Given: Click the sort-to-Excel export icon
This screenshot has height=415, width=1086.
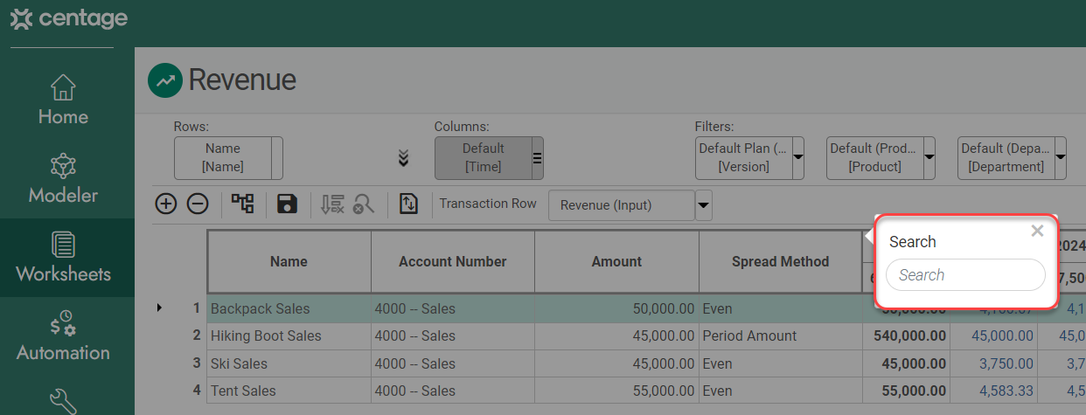Looking at the screenshot, I should [x=332, y=204].
